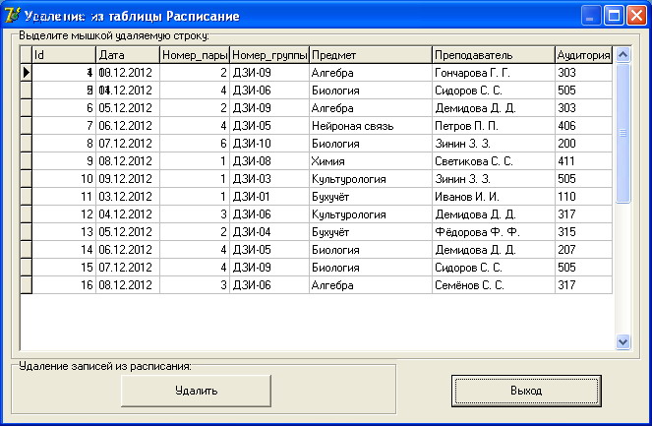This screenshot has height=426, width=652.
Task: Select the Нейроная связь subject cell
Action: 371,126
